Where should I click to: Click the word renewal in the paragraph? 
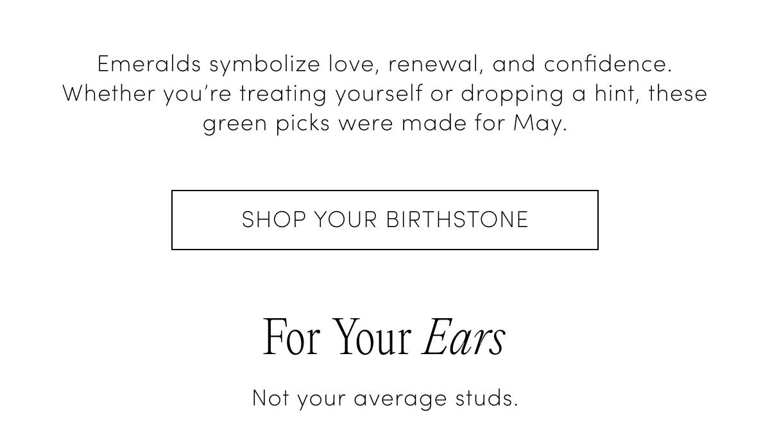(436, 65)
